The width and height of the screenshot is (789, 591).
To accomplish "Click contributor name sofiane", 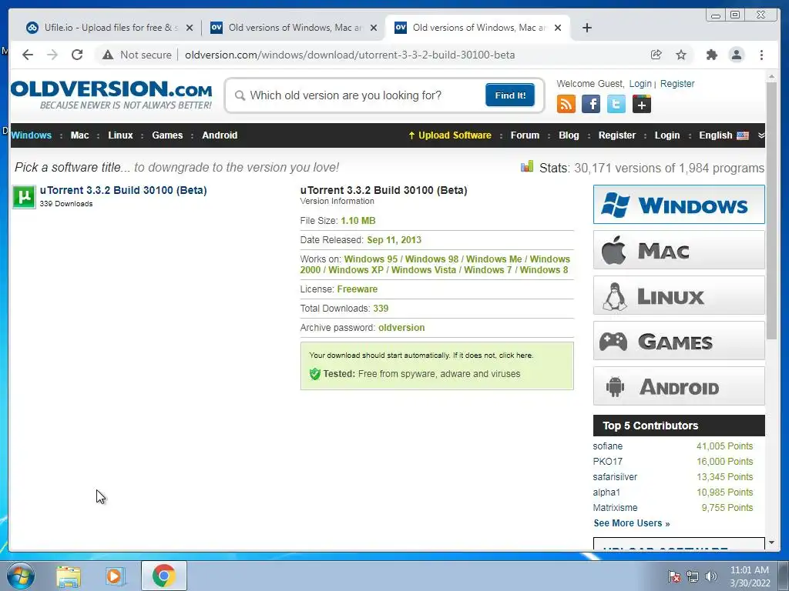I will click(x=607, y=446).
